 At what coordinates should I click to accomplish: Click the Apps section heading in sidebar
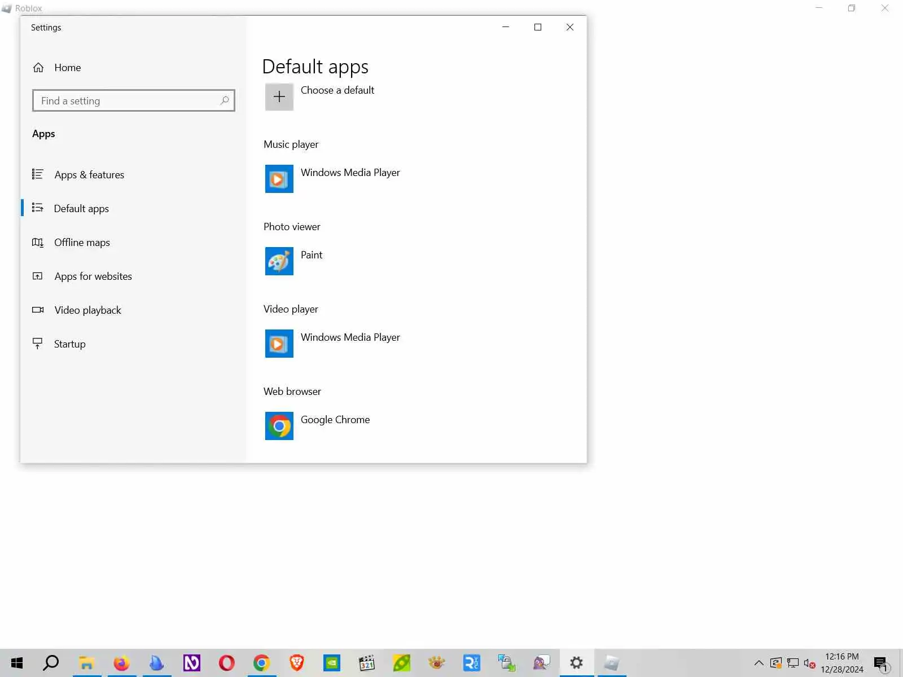(43, 134)
